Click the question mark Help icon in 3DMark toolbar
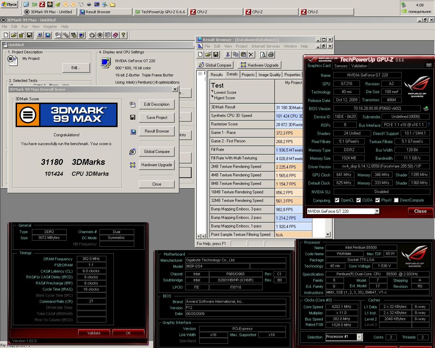This screenshot has width=435, height=348. [123, 35]
